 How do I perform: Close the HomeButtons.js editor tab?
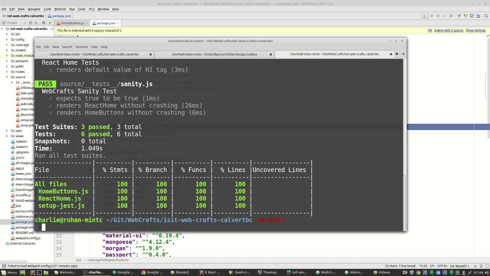pyautogui.click(x=86, y=23)
